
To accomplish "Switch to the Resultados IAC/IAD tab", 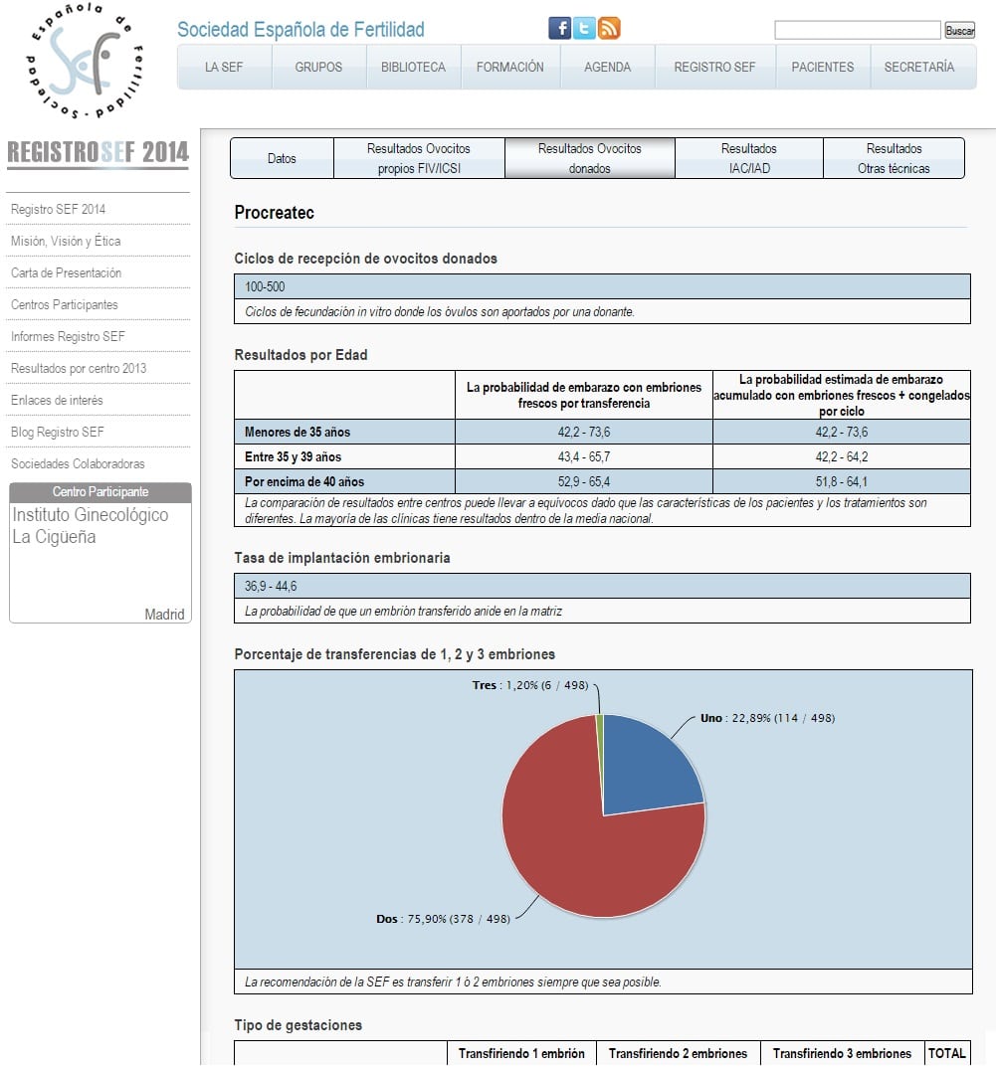I will pos(749,158).
